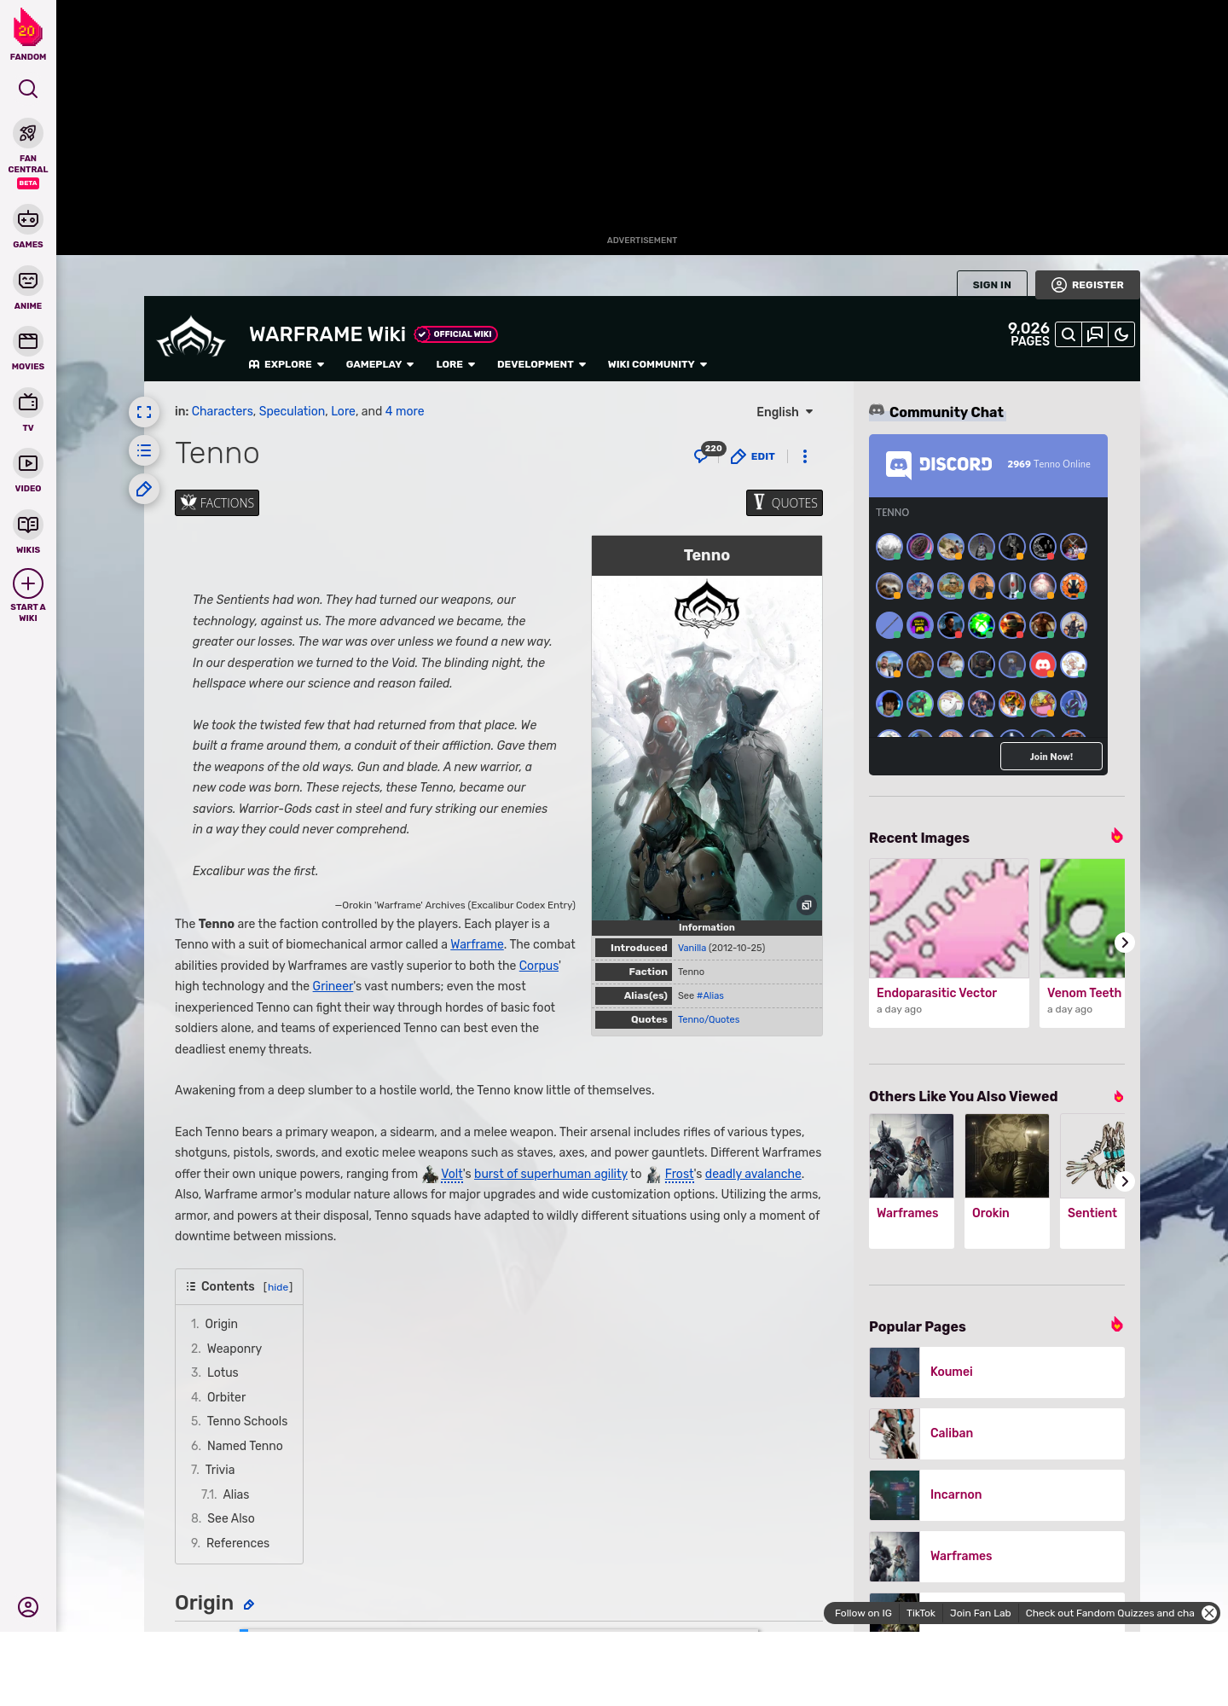Toggle dark theme moon icon
Image resolution: width=1228 pixels, height=1706 pixels.
pos(1121,334)
